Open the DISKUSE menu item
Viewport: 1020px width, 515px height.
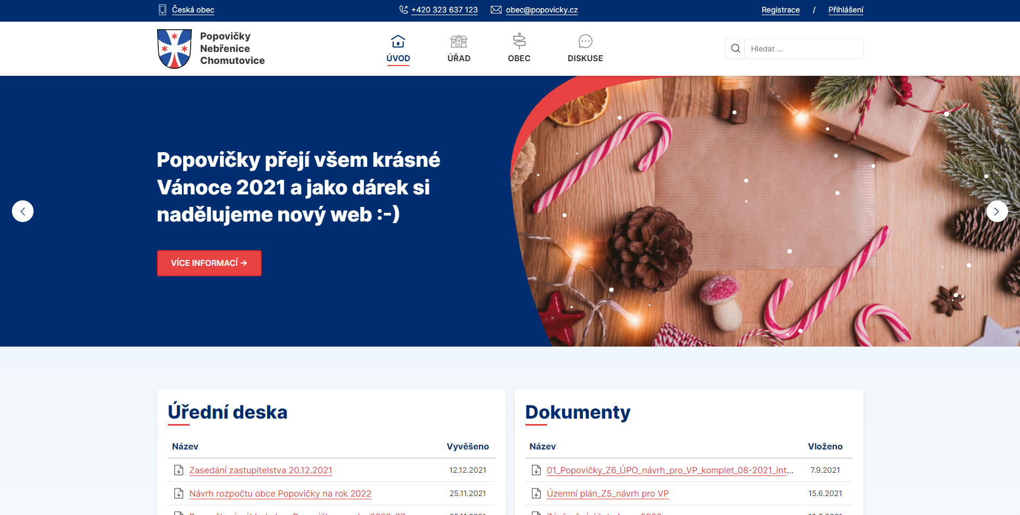[585, 58]
